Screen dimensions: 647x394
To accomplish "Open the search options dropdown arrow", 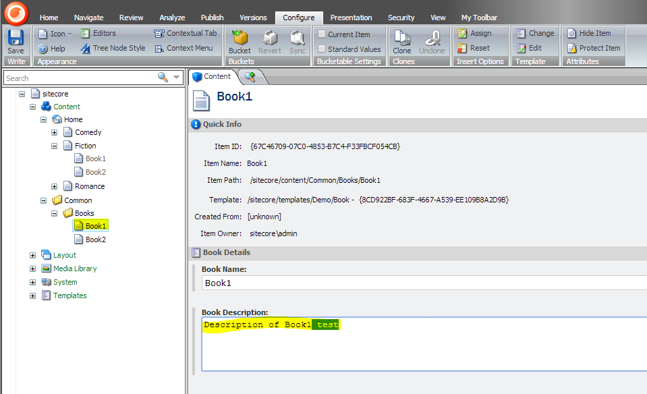I will [176, 78].
